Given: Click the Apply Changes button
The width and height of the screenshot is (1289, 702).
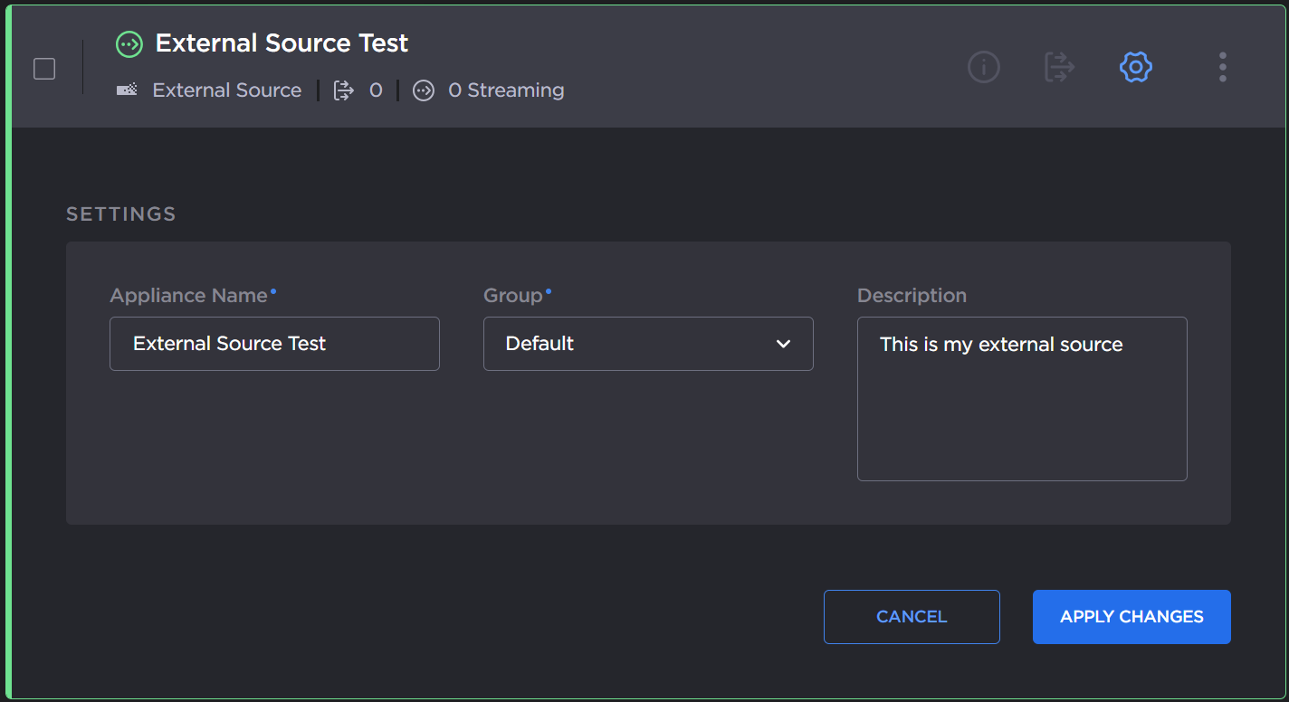Looking at the screenshot, I should (x=1131, y=617).
